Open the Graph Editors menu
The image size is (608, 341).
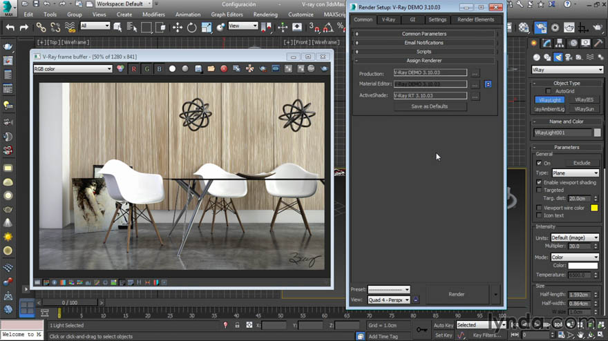(227, 14)
